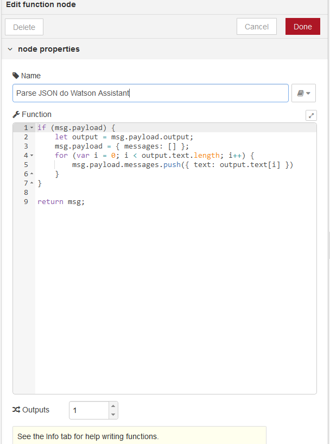
Task: Click empty area of the code editor
Action: 175,297
